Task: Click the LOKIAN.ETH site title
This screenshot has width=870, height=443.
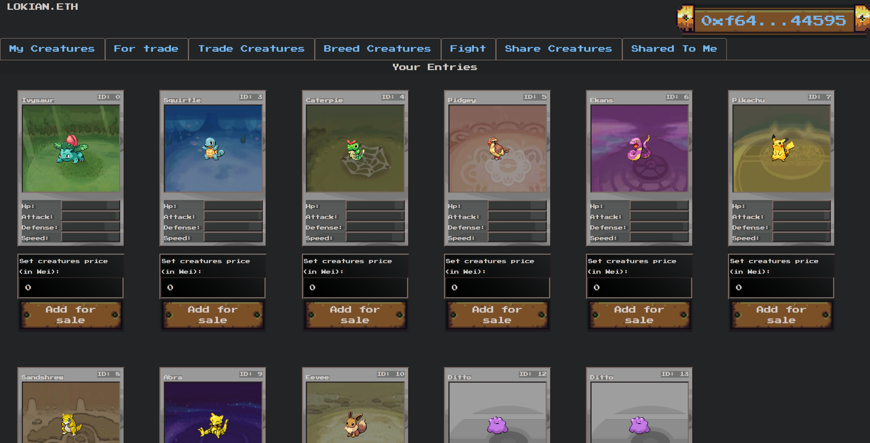Action: [x=42, y=7]
